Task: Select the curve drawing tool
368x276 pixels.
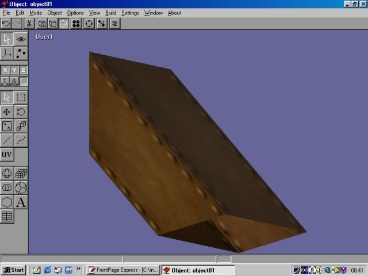Action: pyautogui.click(x=21, y=140)
